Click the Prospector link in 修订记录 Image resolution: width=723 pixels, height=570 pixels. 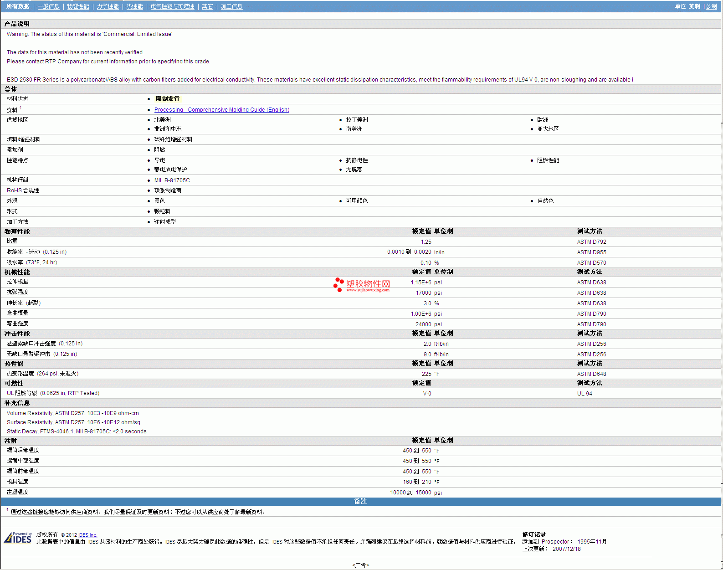point(555,542)
